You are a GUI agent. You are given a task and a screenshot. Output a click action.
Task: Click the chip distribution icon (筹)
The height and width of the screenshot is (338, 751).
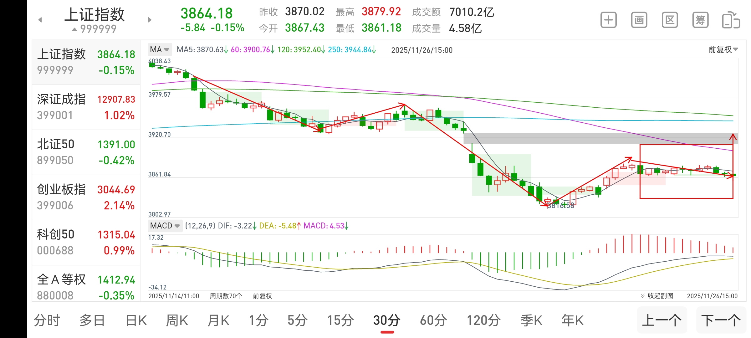pos(700,19)
